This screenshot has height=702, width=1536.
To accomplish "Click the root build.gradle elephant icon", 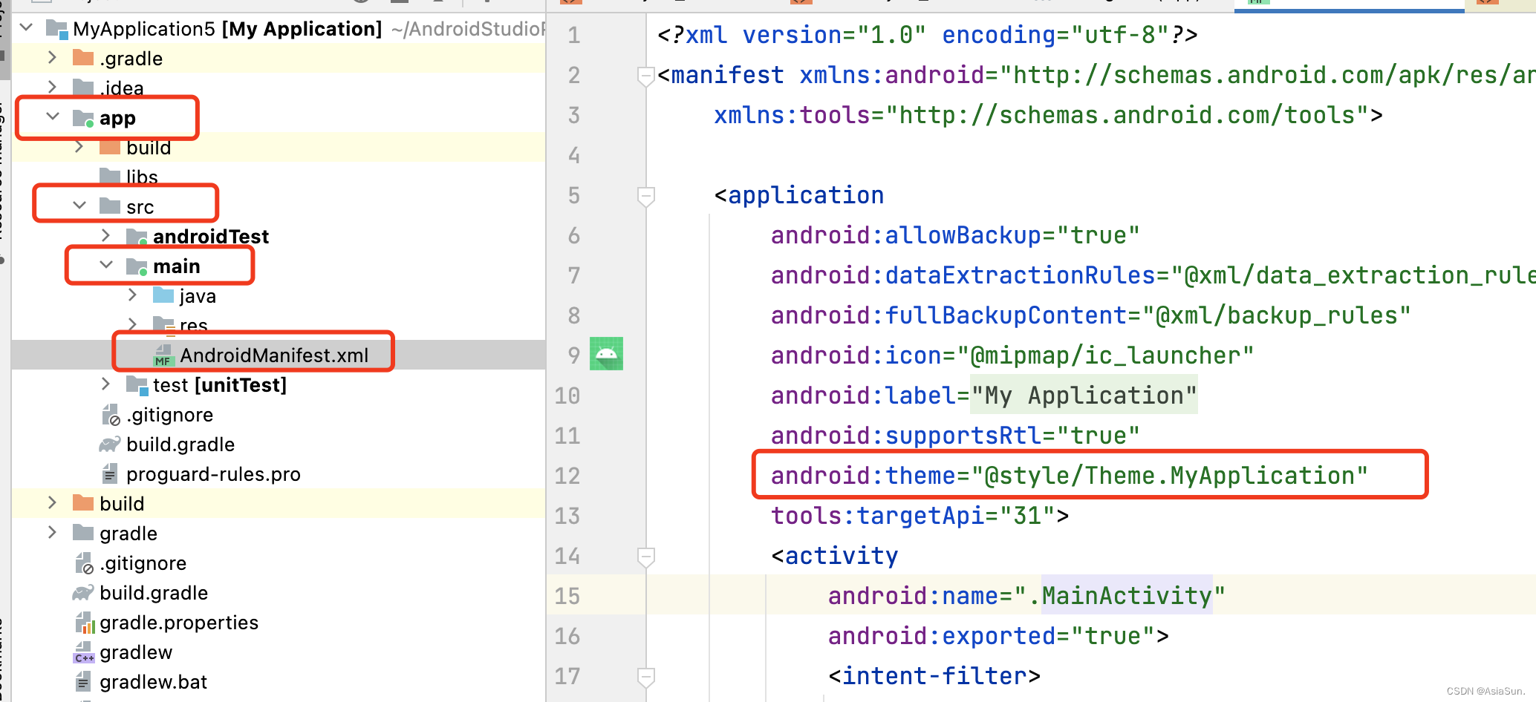I will pyautogui.click(x=83, y=593).
